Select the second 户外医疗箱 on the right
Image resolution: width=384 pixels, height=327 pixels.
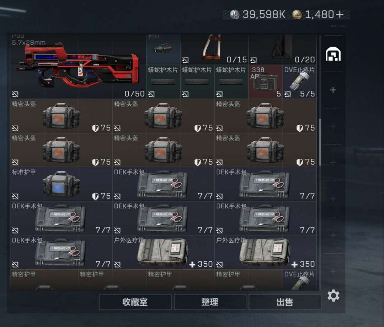pyautogui.click(x=266, y=252)
